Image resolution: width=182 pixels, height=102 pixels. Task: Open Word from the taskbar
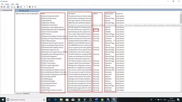coord(96,99)
